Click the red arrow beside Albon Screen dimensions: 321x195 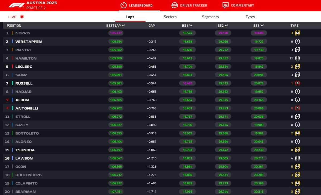(x=7, y=100)
